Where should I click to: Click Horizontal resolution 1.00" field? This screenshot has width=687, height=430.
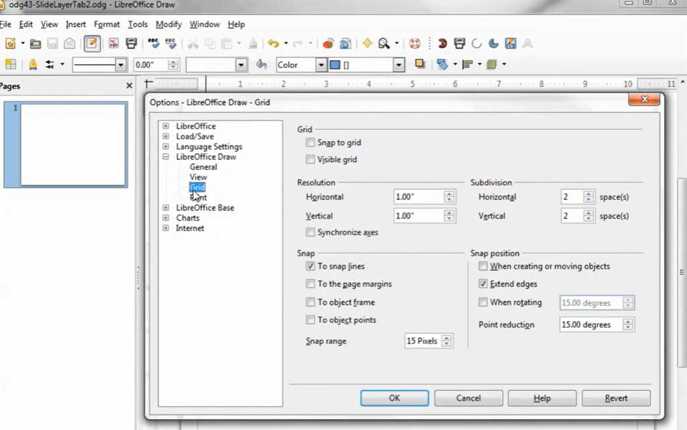(x=419, y=197)
